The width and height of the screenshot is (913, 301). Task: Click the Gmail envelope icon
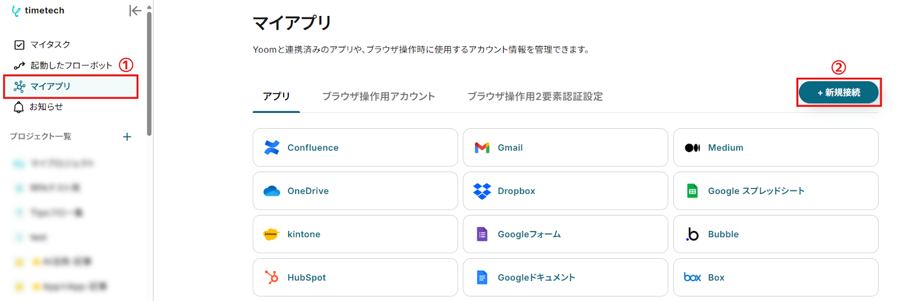[482, 148]
